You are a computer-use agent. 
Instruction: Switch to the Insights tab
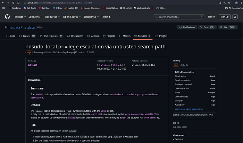pos(161,36)
